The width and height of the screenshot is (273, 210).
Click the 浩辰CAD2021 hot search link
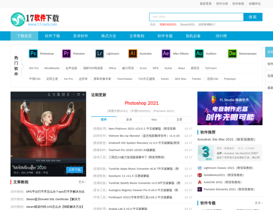coord(168,24)
